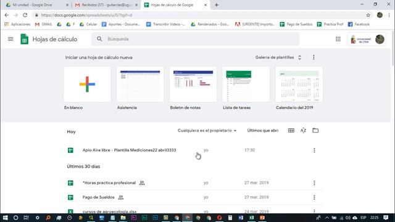Open the Pago de Sueldos spreadsheet

(x=99, y=197)
